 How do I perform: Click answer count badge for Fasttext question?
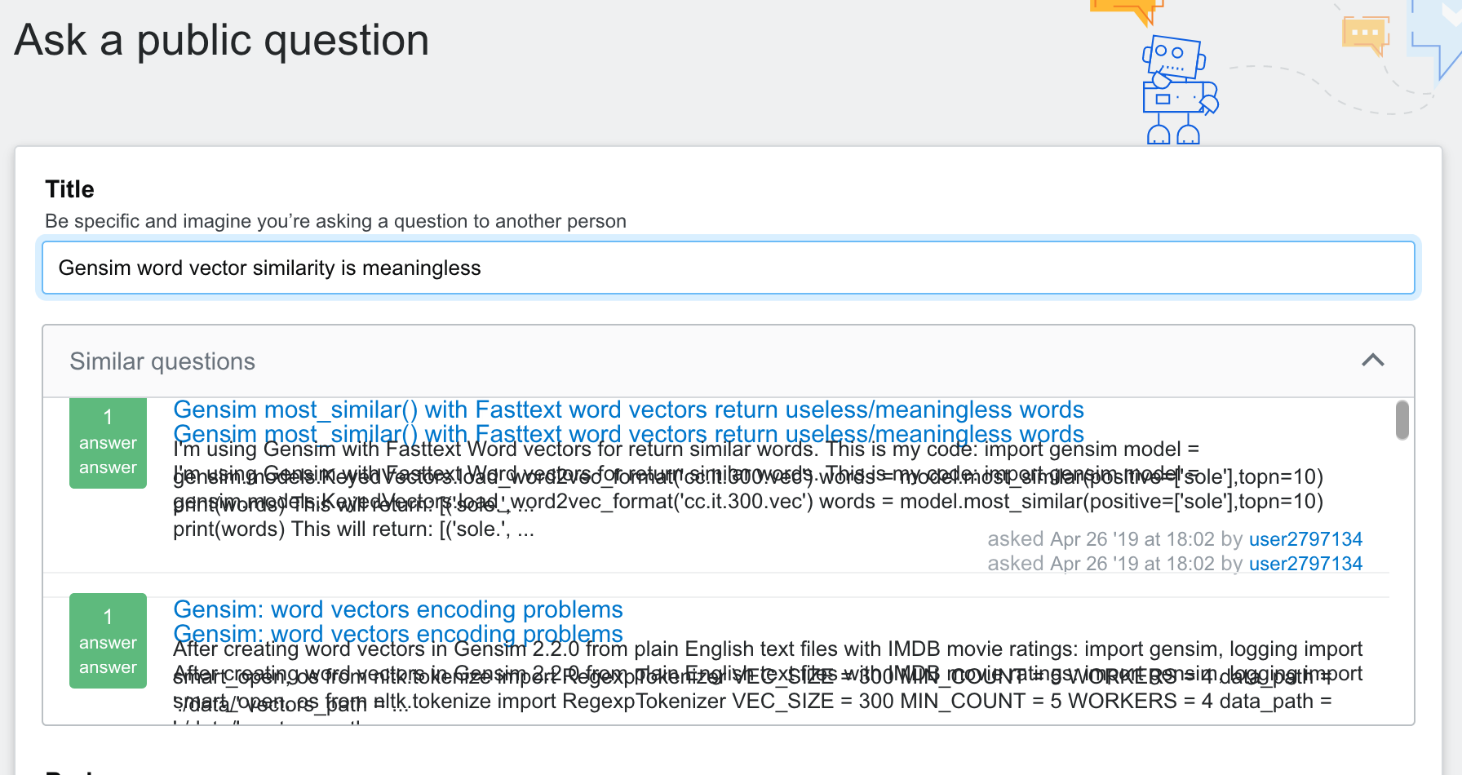click(x=108, y=443)
